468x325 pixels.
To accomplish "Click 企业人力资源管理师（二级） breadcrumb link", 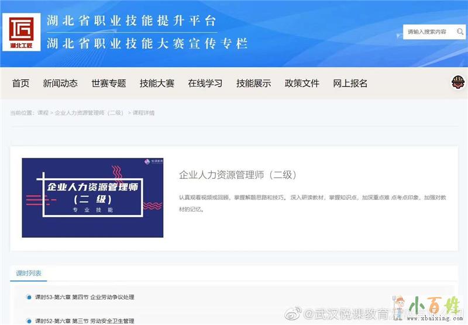I will pyautogui.click(x=89, y=113).
